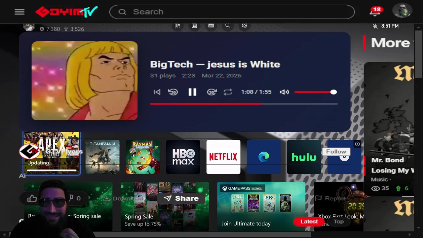Click the muted microphone icon

click(375, 26)
